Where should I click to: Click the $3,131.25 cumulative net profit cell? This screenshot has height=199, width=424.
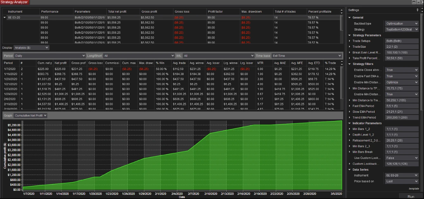44,99
